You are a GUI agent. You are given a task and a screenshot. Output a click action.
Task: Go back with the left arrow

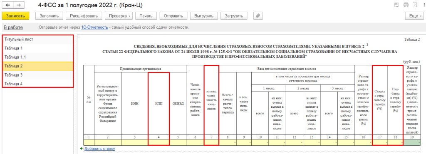8,5
